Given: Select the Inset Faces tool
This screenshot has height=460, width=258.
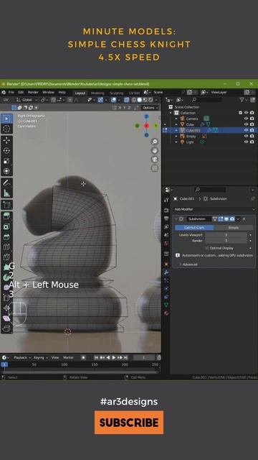Looking at the screenshot, I should point(6,227).
